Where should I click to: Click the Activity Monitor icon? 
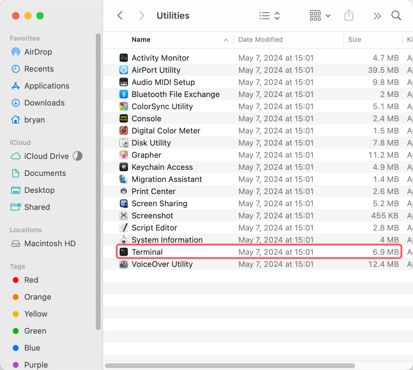click(x=124, y=58)
